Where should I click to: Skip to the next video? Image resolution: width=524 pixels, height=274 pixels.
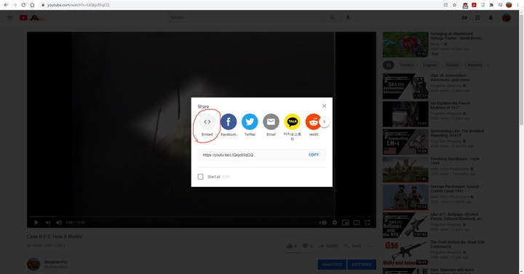pyautogui.click(x=48, y=222)
